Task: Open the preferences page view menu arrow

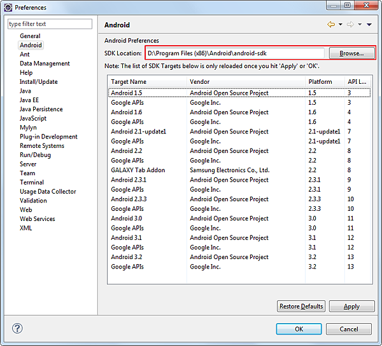Action: coord(369,24)
